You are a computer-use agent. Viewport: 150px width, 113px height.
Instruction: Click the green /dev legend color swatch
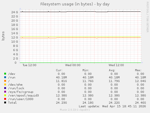[x=5, y=74]
